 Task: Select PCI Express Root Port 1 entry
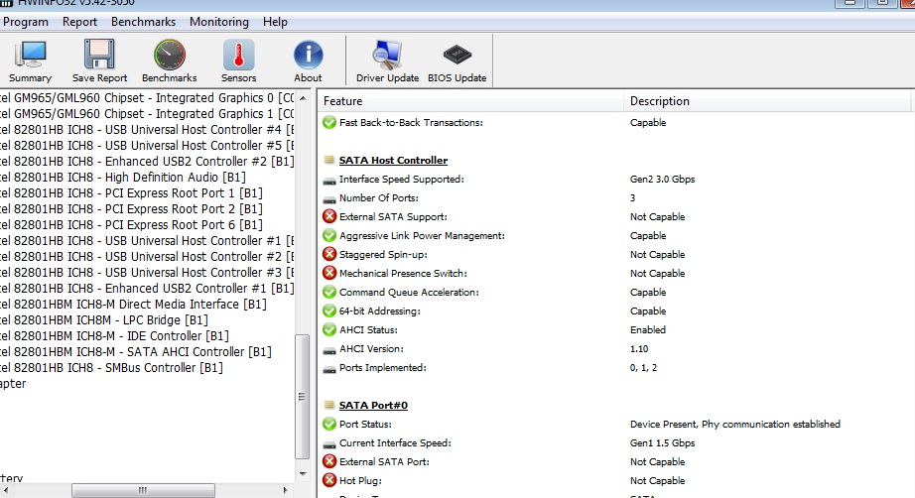(131, 193)
